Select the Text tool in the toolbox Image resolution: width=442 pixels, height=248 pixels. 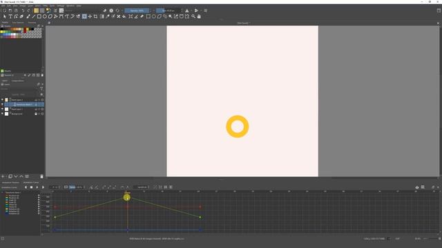pos(10,17)
